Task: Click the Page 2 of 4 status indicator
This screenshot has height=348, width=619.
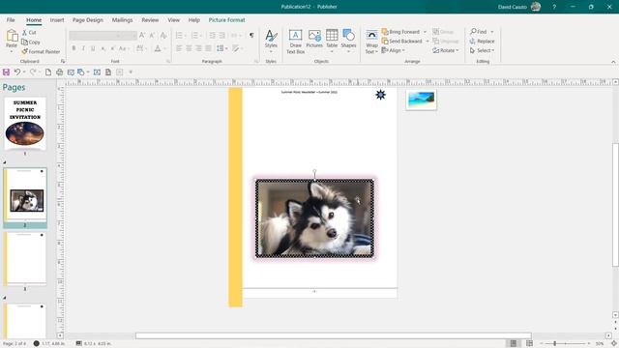Action: [15, 344]
